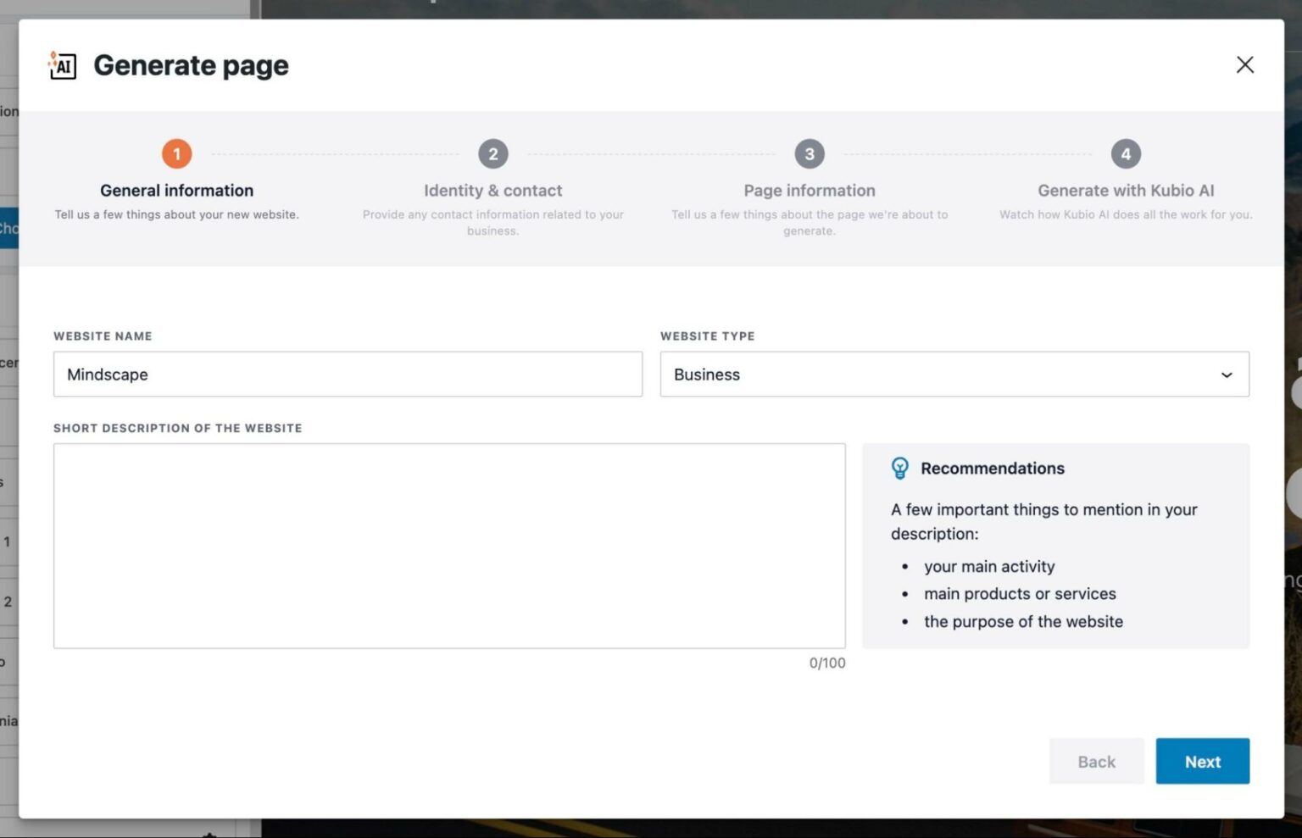
Task: Click the chevron on the Business selector
Action: pyautogui.click(x=1225, y=374)
